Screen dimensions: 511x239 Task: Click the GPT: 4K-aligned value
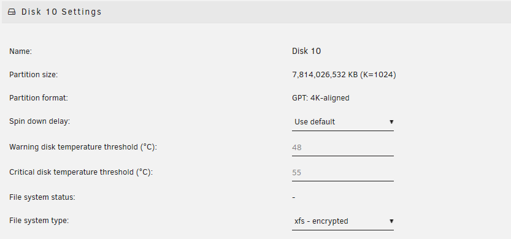coord(321,98)
